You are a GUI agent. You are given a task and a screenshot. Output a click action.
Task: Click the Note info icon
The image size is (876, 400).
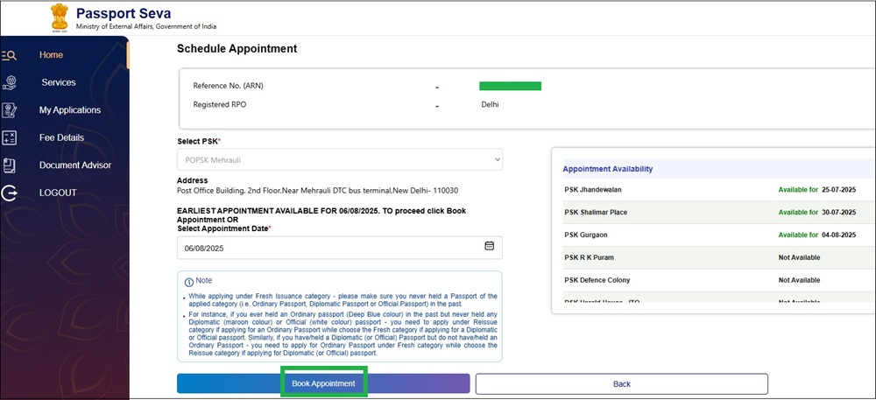pyautogui.click(x=189, y=282)
